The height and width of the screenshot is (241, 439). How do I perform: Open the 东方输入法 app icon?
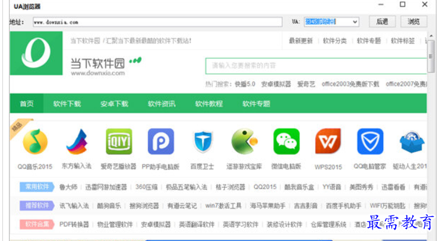[77, 141]
